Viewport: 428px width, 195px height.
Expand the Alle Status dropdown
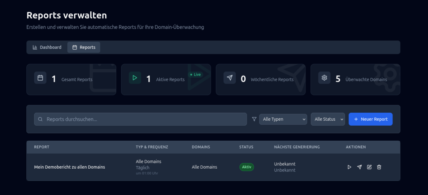(328, 119)
